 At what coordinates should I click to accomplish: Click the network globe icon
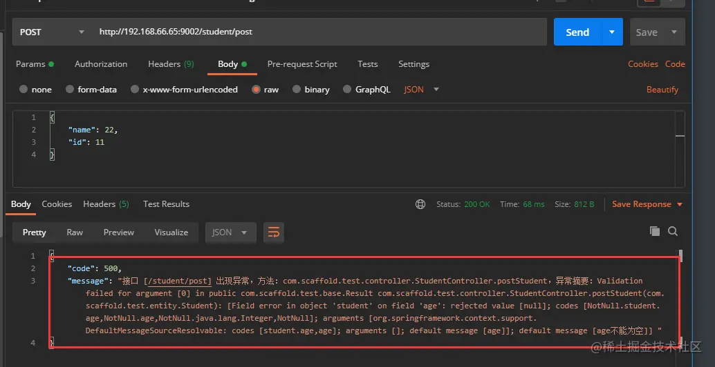coord(420,205)
